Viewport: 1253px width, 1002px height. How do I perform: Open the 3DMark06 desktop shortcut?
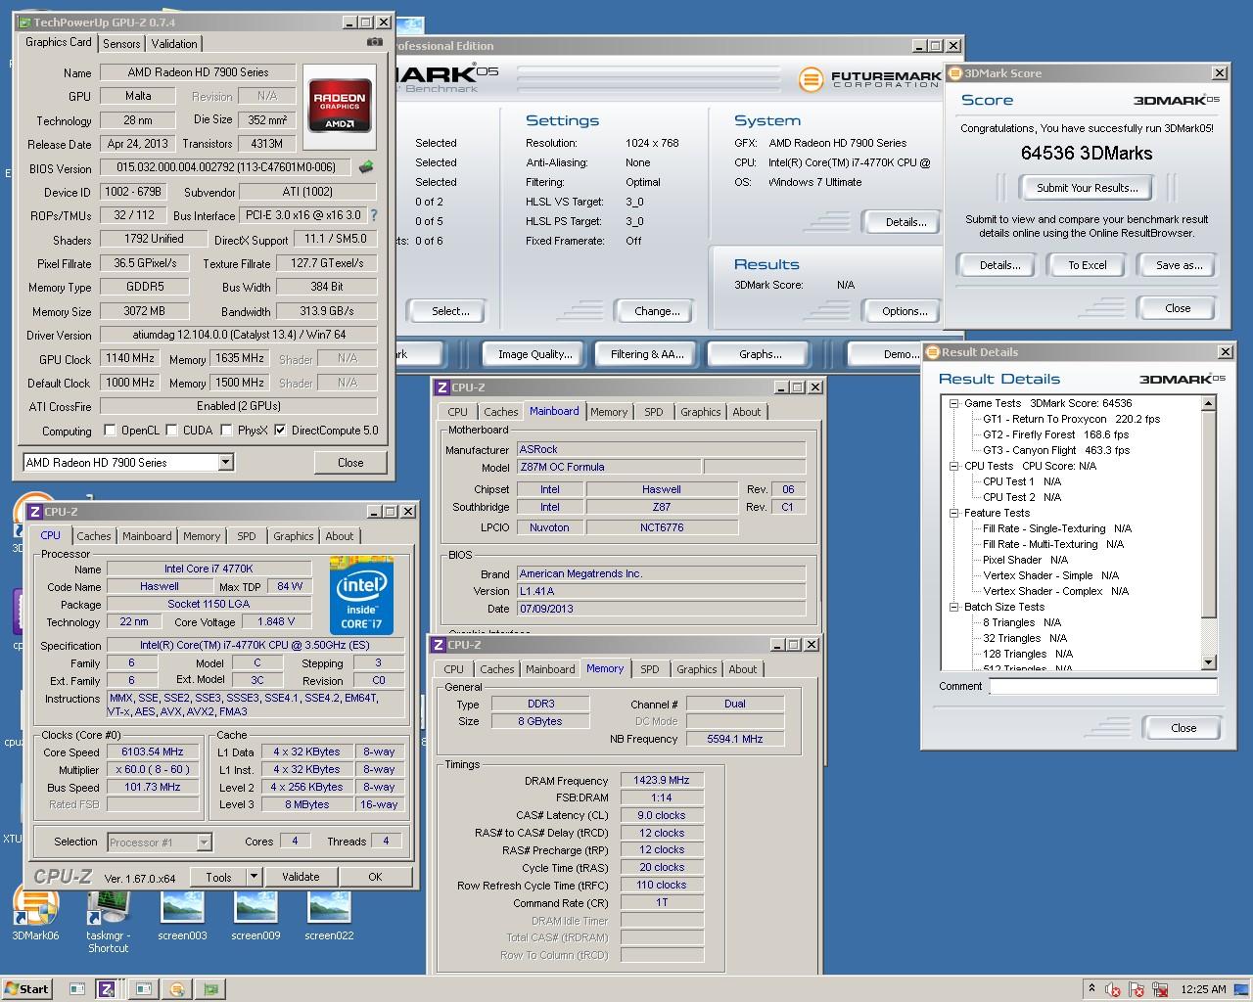tap(35, 913)
